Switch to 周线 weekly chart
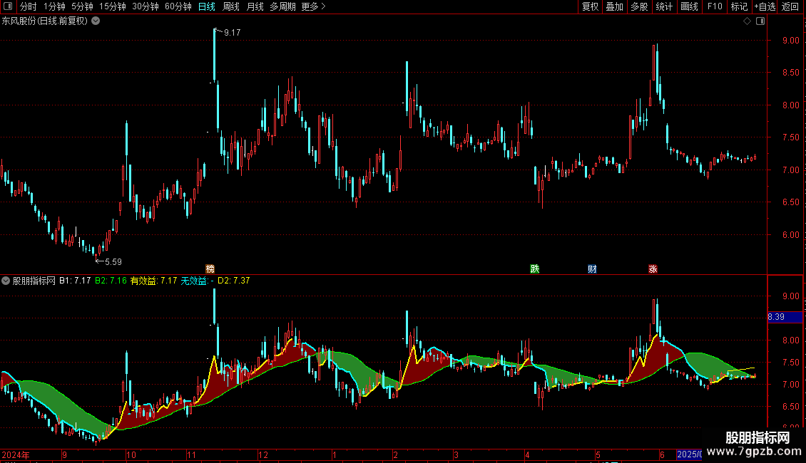 coord(231,6)
